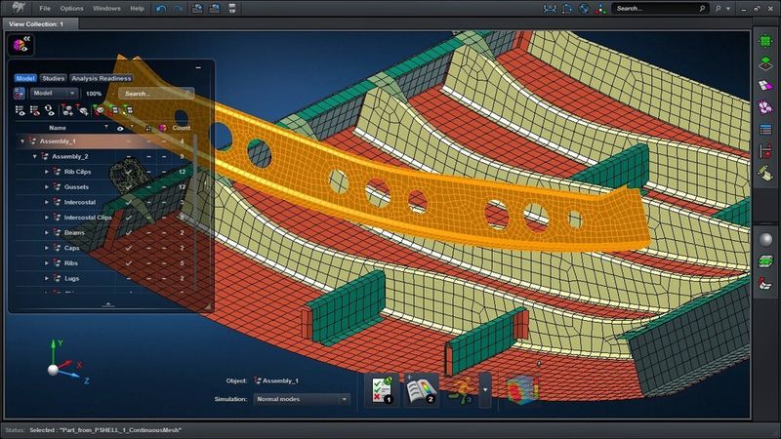Image resolution: width=781 pixels, height=439 pixels.
Task: Open the Options menu
Action: pyautogui.click(x=71, y=9)
